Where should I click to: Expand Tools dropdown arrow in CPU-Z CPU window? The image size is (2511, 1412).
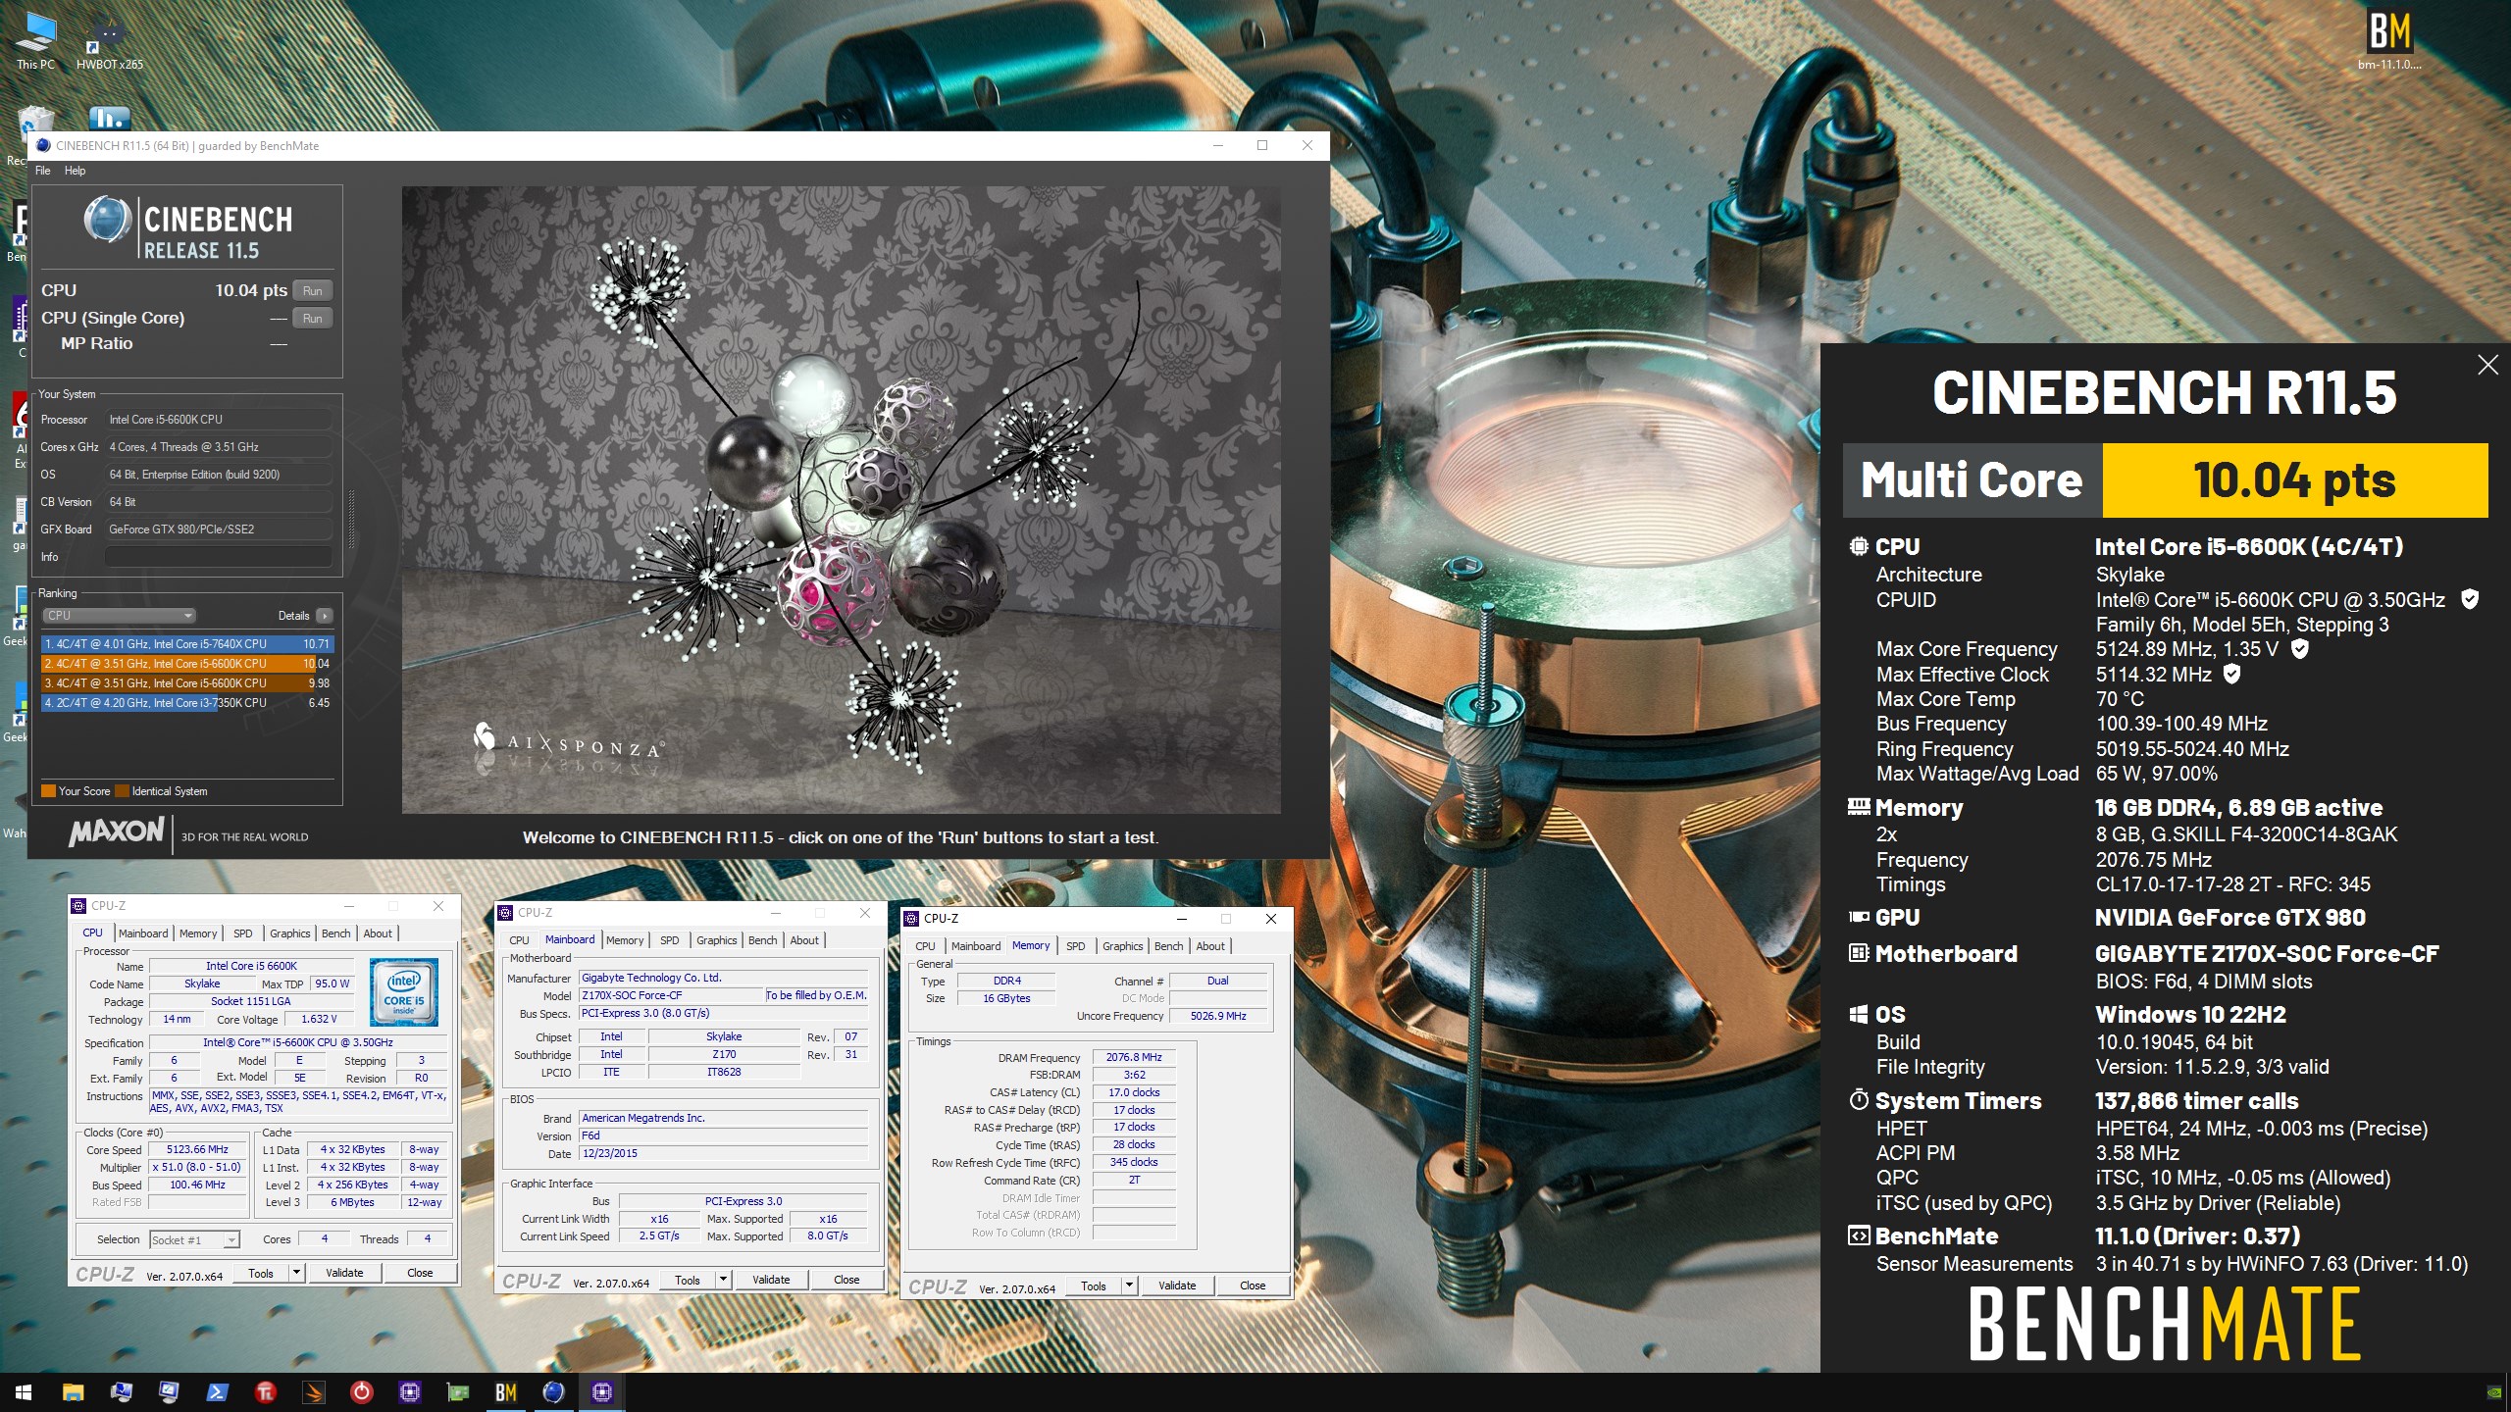296,1273
